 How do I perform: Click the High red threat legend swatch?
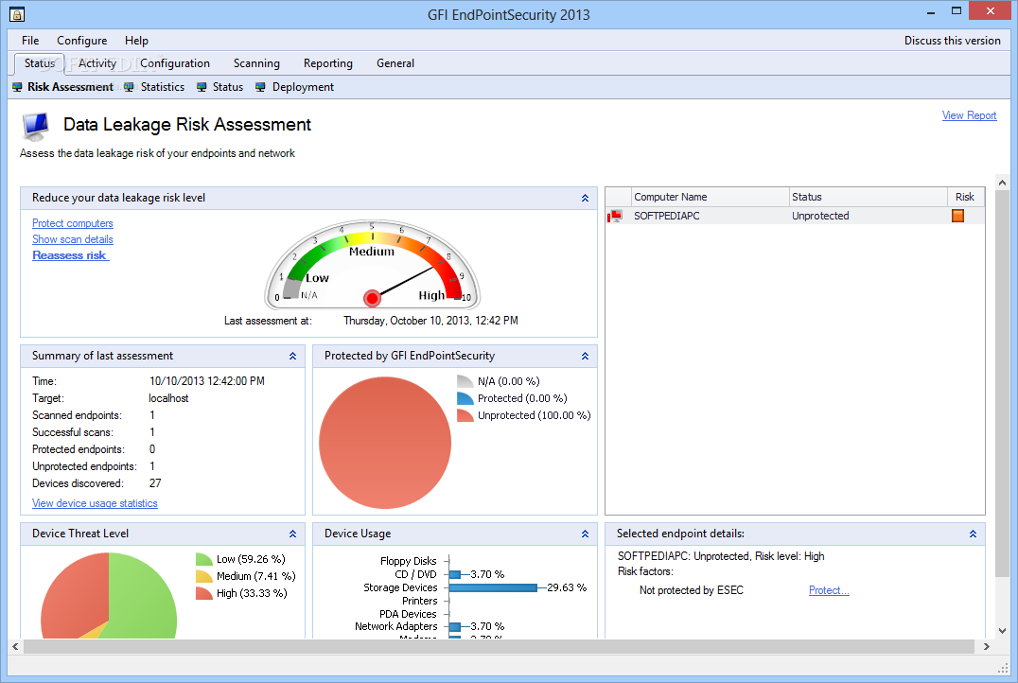pos(203,593)
